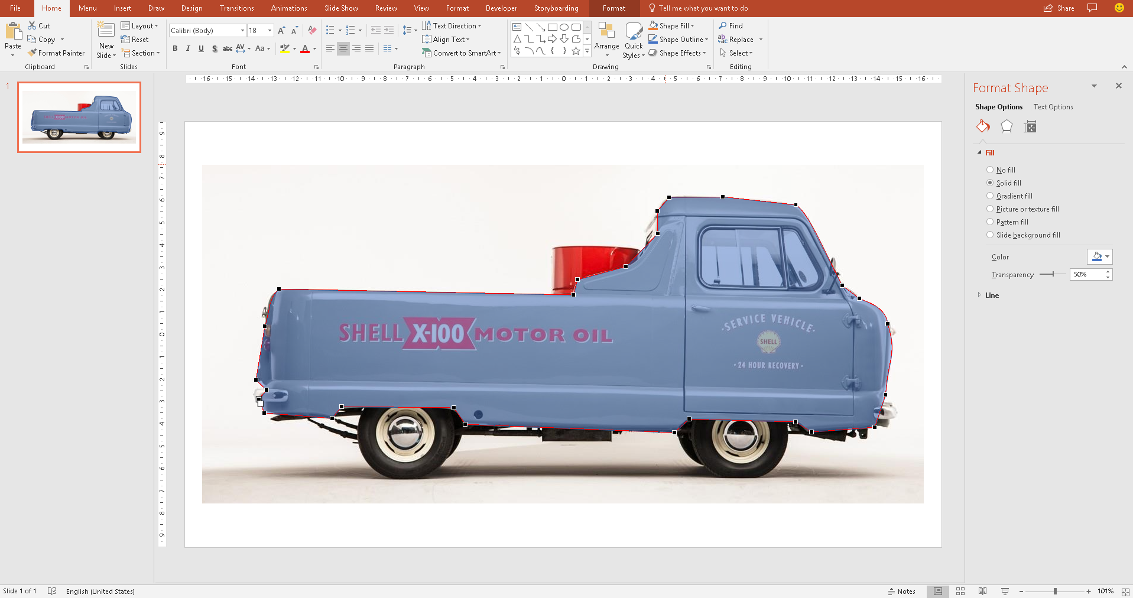Click the Share button
Viewport: 1133px width, 598px height.
[x=1059, y=8]
